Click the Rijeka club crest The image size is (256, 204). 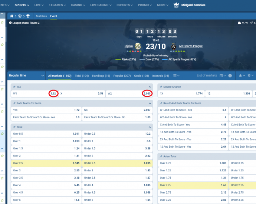coord(138,46)
